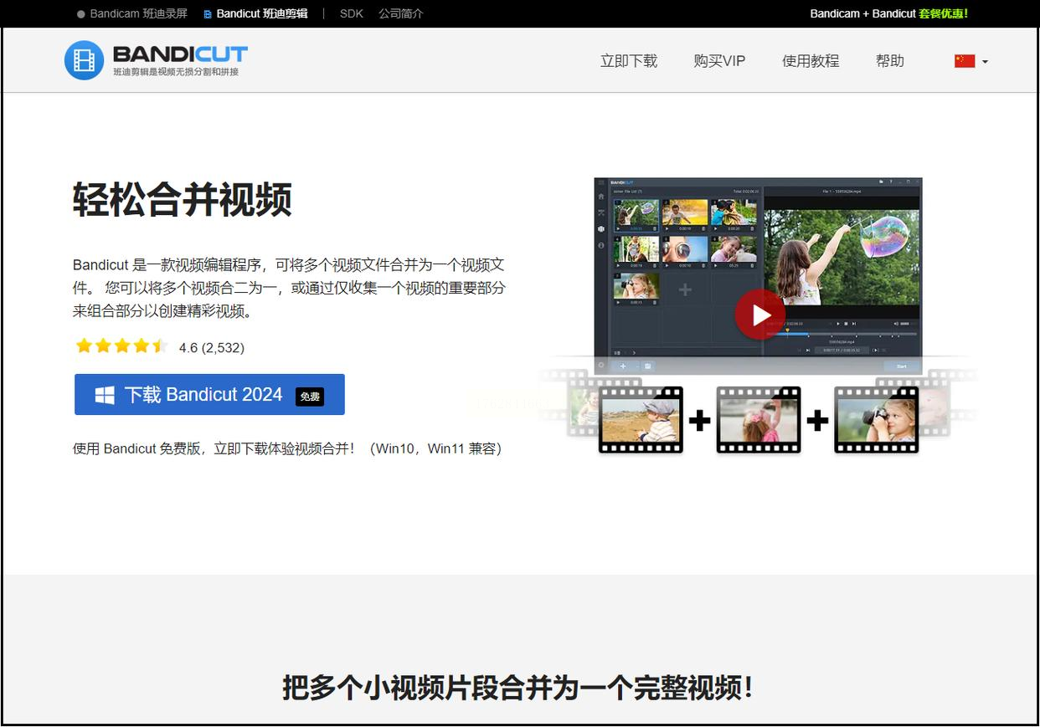Click the stop button in preview player
Screen dimensions: 1040x727
pos(846,324)
